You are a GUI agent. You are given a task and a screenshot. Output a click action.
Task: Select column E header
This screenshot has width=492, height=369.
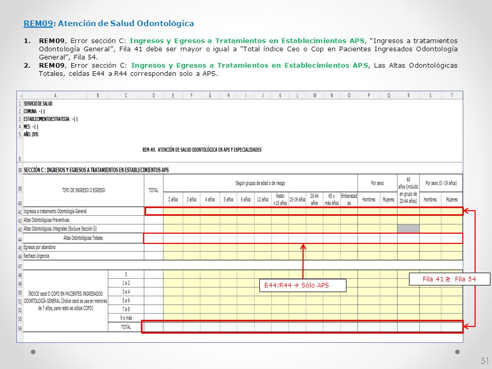pyautogui.click(x=173, y=95)
